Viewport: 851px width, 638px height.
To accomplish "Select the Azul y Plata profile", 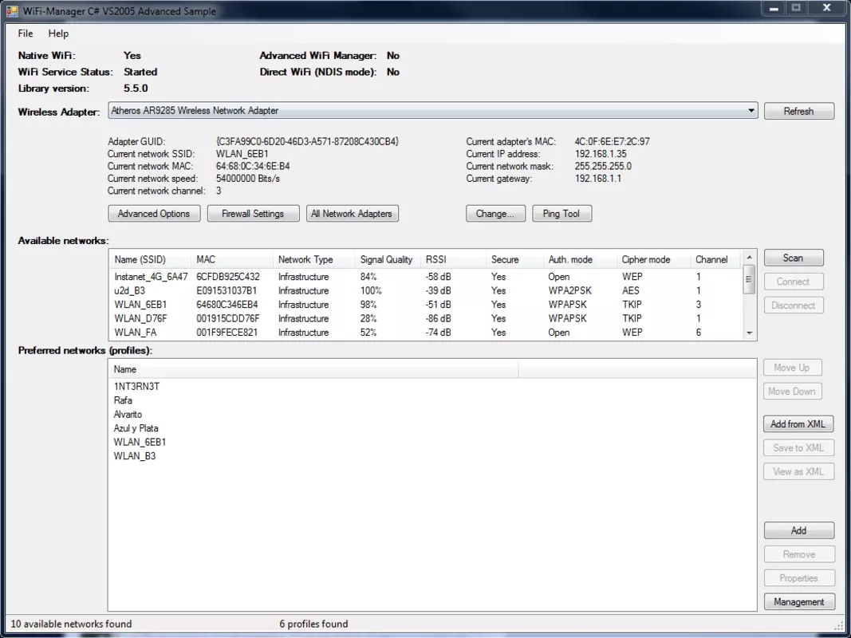I will pyautogui.click(x=136, y=428).
